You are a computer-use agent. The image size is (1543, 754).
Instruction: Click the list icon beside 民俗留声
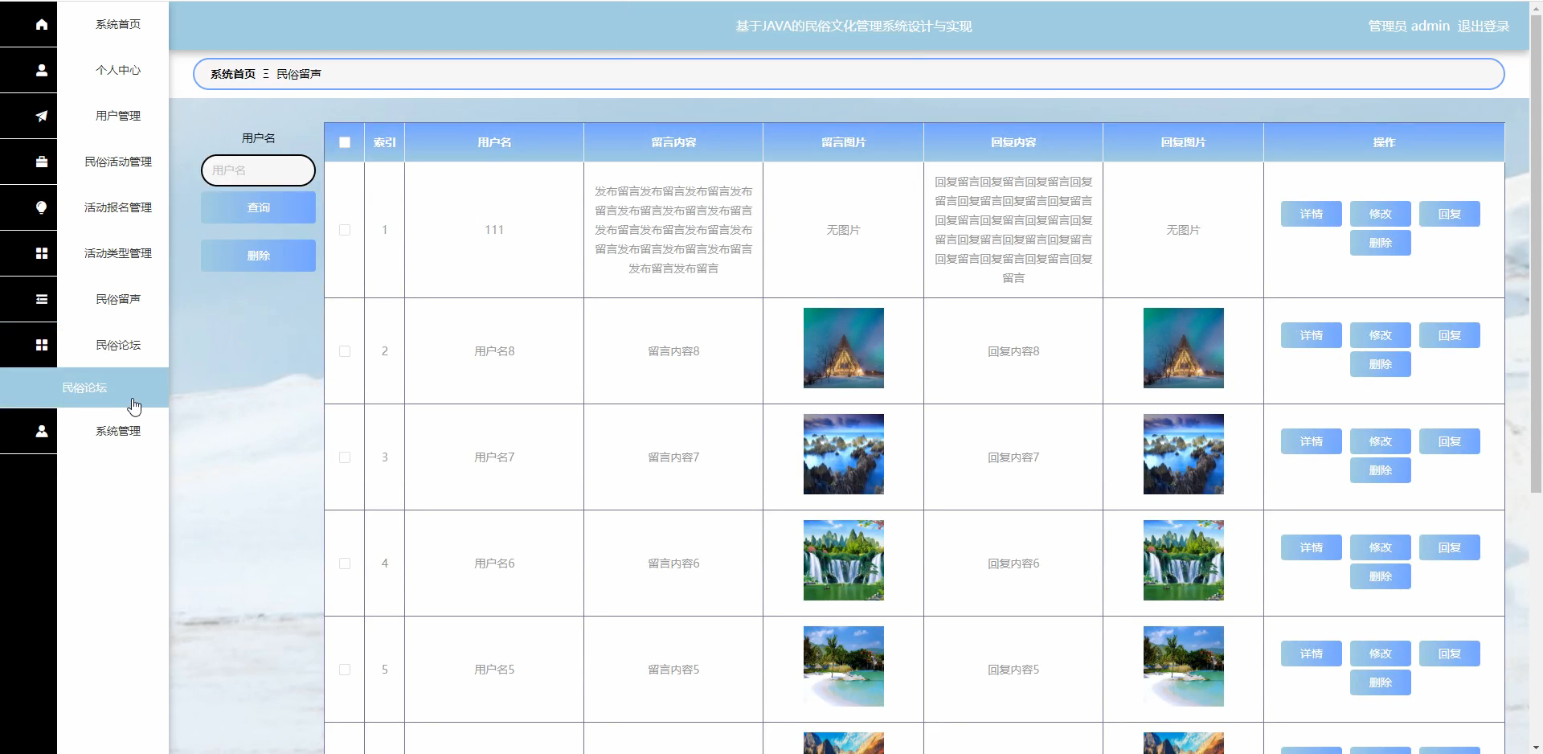click(42, 299)
